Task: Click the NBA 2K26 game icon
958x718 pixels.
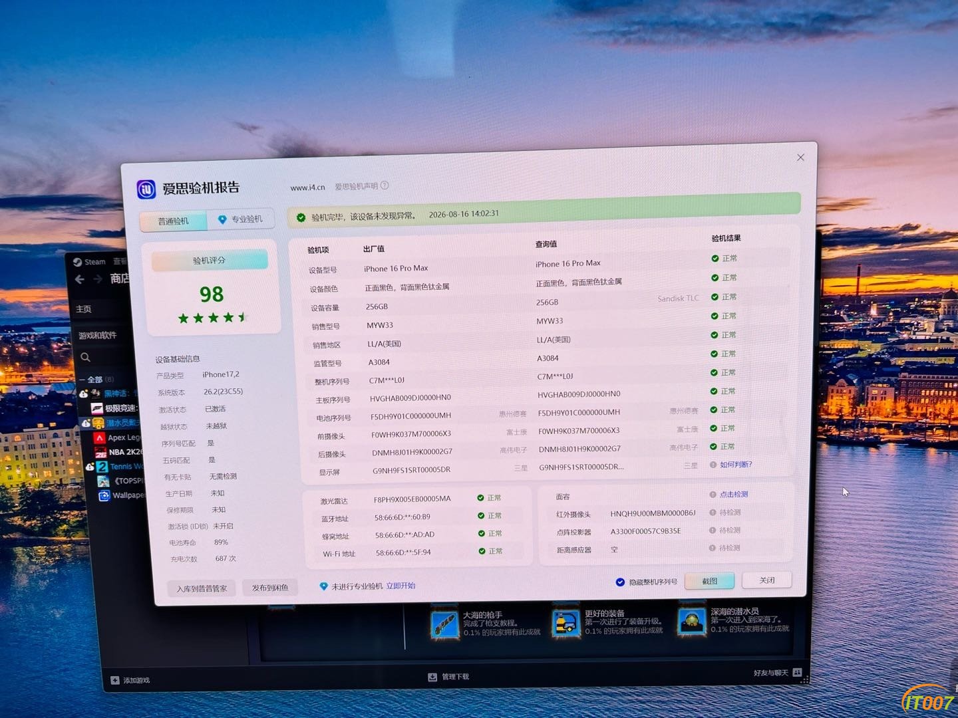Action: [x=100, y=452]
